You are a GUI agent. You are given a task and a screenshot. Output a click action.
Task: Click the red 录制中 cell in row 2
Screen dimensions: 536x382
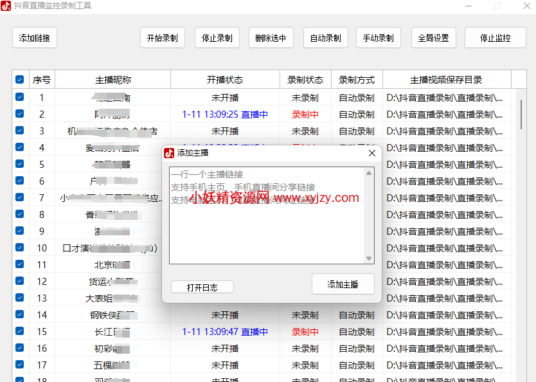coord(305,114)
